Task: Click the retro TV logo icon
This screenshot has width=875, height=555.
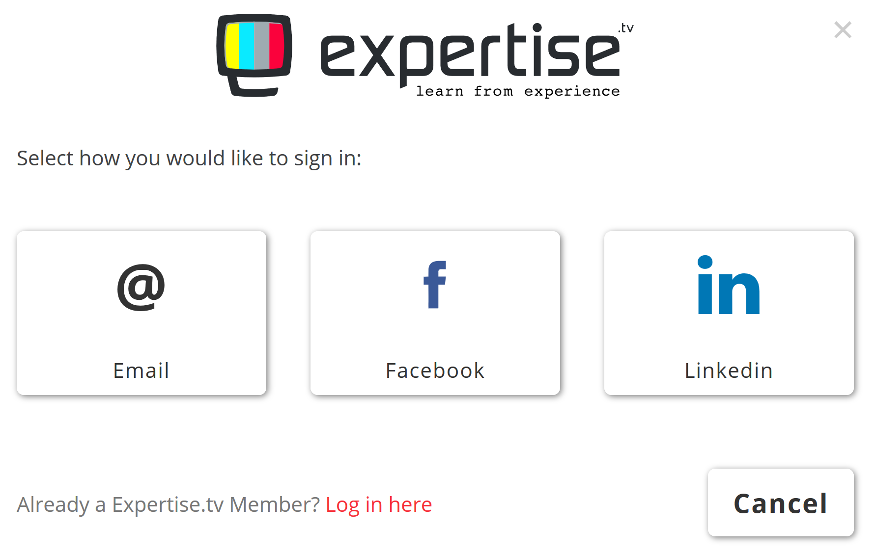Action: [x=254, y=54]
